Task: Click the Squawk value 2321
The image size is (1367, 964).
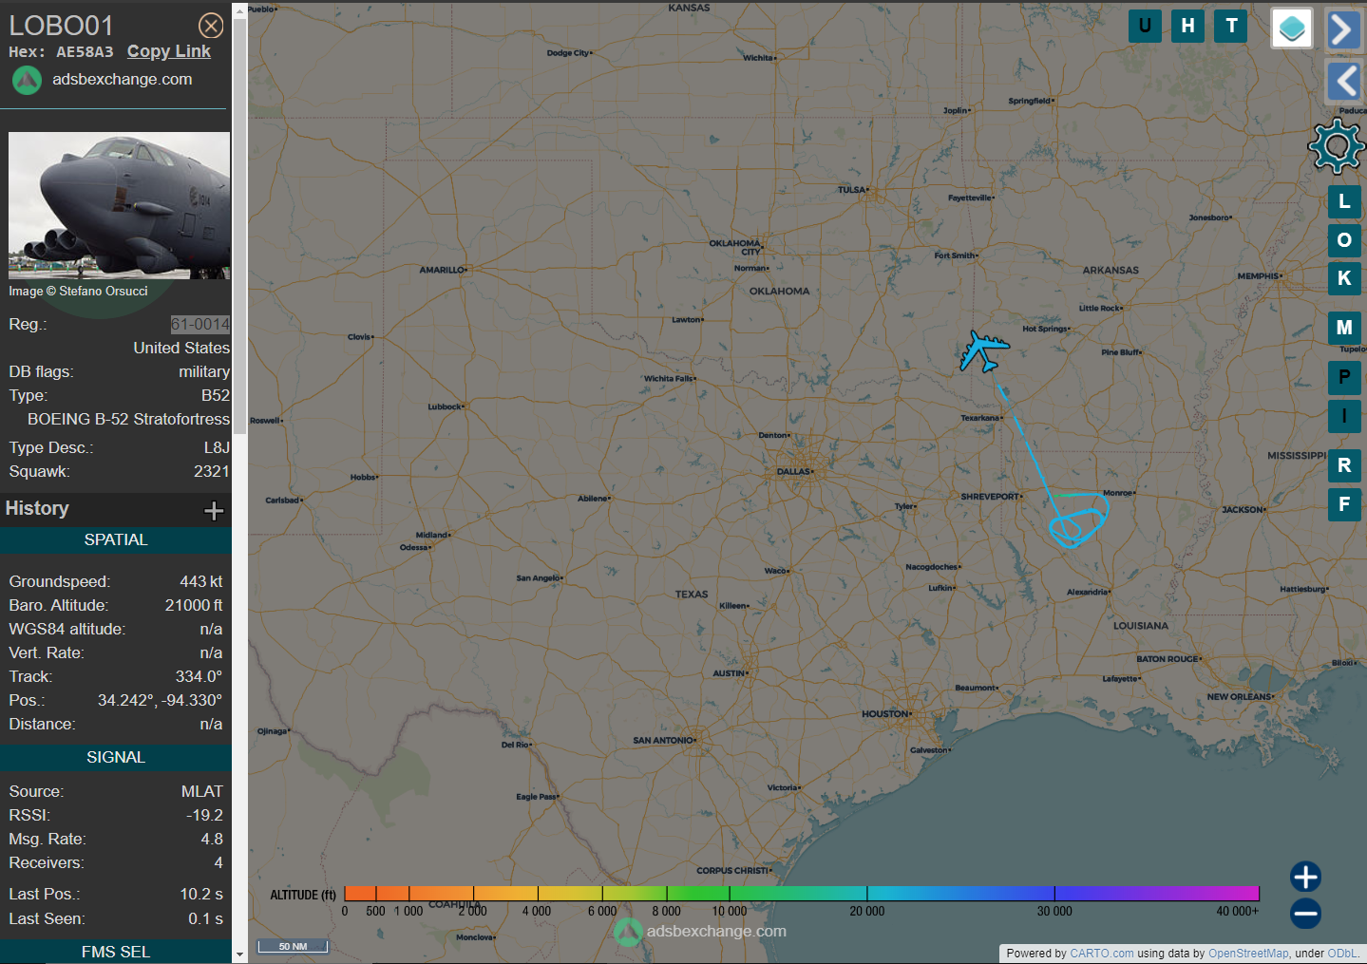Action: (x=212, y=472)
